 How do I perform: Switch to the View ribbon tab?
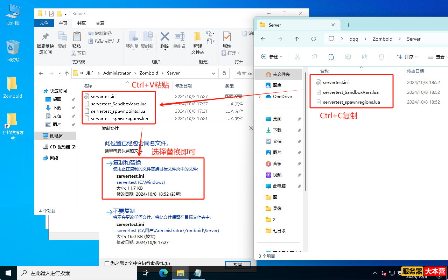point(100,23)
